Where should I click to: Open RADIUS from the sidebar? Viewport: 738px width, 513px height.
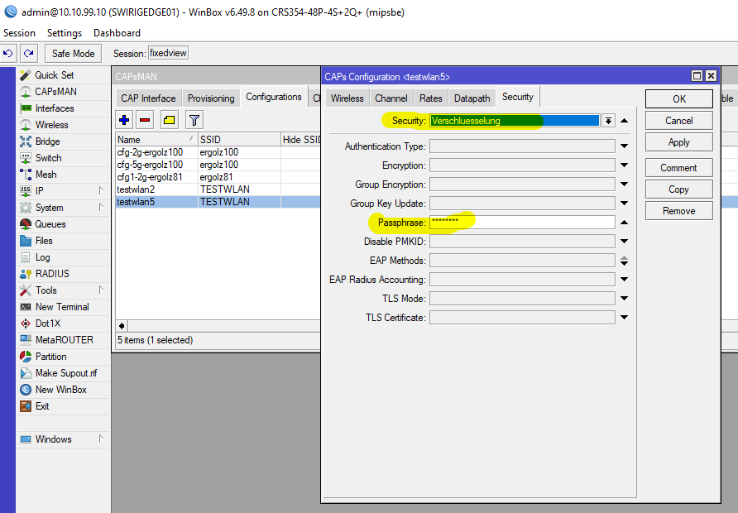[52, 274]
